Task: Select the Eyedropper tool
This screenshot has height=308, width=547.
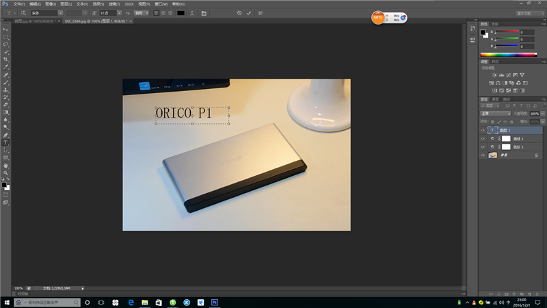Action: pyautogui.click(x=5, y=67)
